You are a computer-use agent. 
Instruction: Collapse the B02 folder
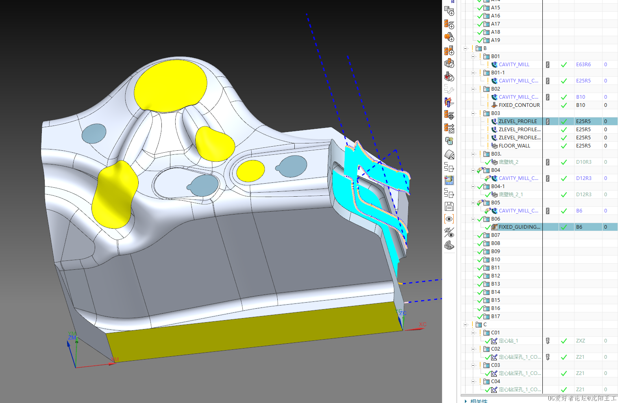point(473,89)
